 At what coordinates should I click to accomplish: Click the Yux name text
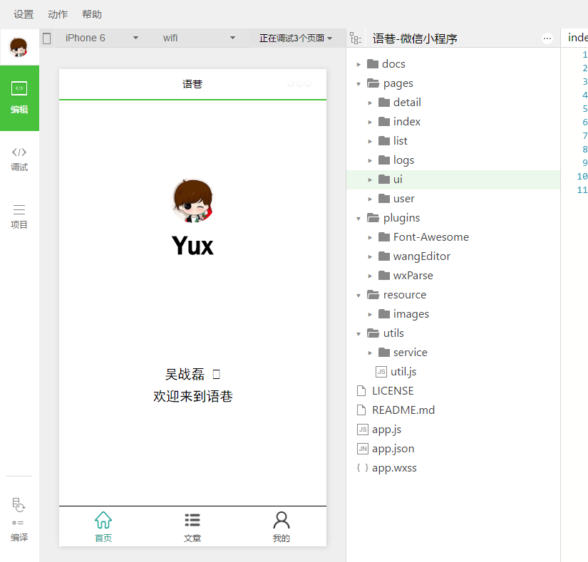click(192, 246)
